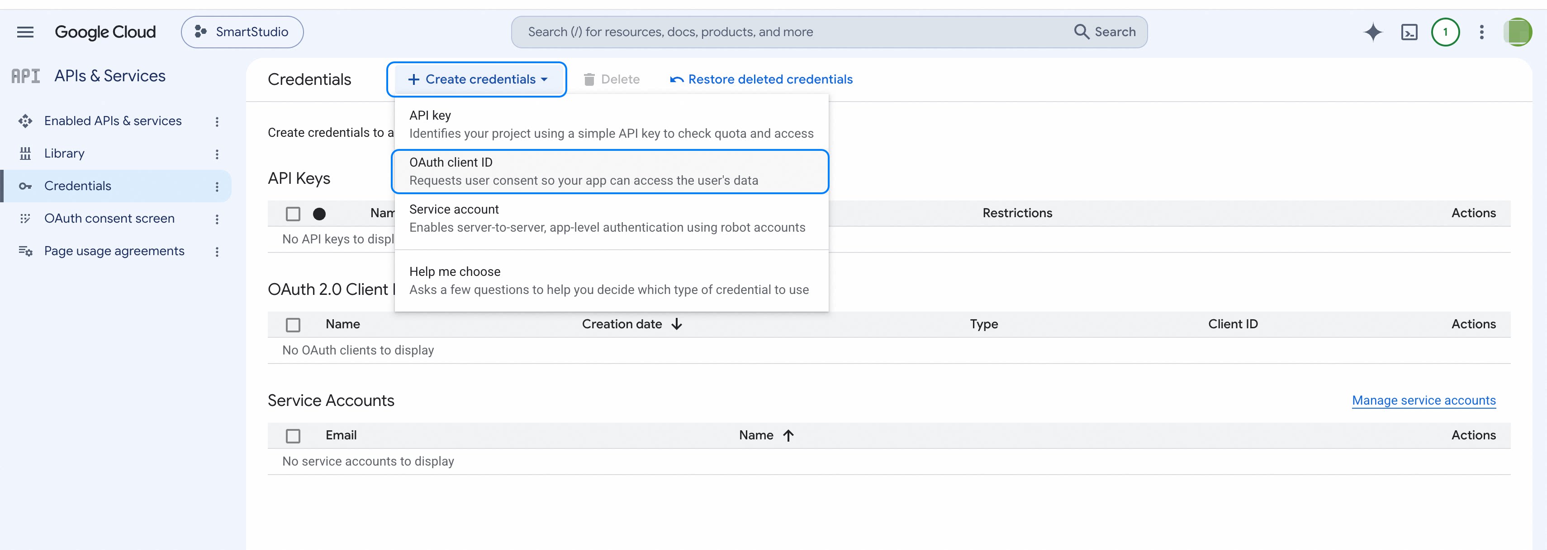Open more options for OAuth consent screen
Screen dimensions: 1547x550
(x=217, y=219)
